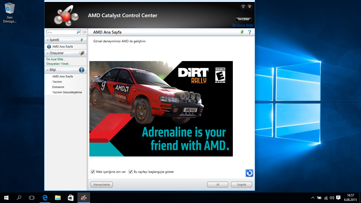Click the DiRT Rally advertisement banner

click(161, 109)
